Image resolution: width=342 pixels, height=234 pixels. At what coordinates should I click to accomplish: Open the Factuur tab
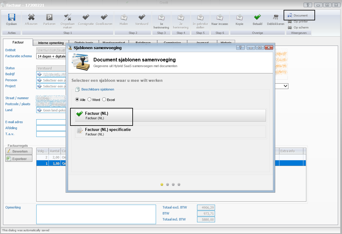pos(18,43)
